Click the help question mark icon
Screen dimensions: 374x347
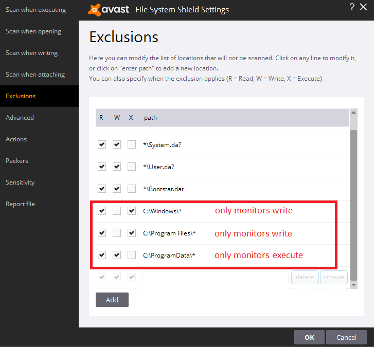(352, 7)
